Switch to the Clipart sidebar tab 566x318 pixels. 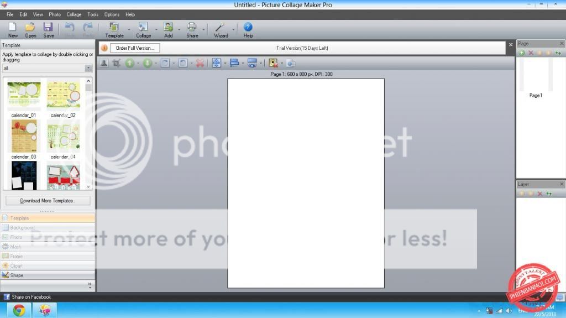(48, 265)
